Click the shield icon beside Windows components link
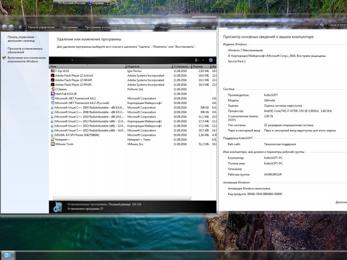Image resolution: width=347 pixels, height=260 pixels. (x=4, y=58)
